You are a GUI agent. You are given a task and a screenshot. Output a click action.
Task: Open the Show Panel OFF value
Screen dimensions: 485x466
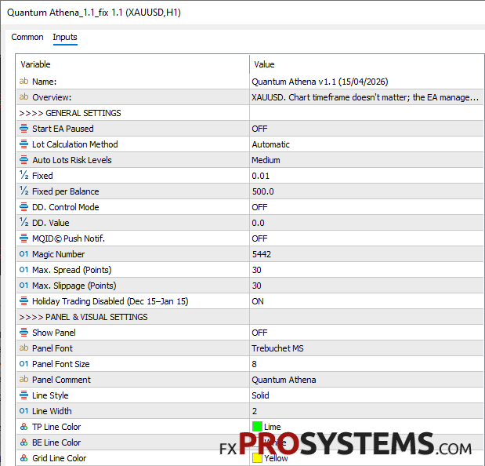367,333
